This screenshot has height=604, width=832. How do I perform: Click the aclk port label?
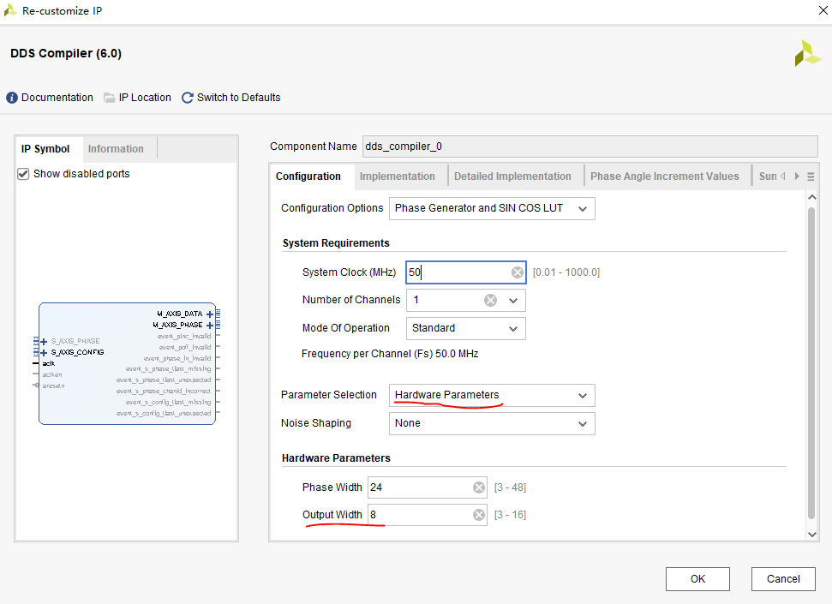click(x=48, y=363)
